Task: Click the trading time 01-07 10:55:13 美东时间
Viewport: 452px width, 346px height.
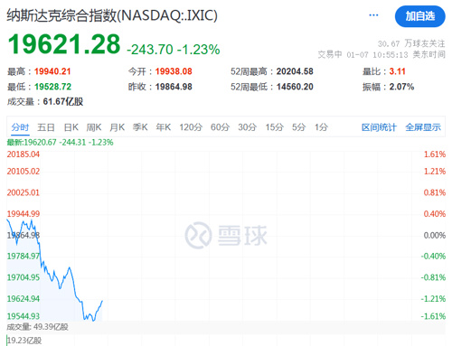Action: pyautogui.click(x=396, y=54)
